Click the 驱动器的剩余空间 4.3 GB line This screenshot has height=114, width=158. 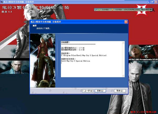coord(73,50)
